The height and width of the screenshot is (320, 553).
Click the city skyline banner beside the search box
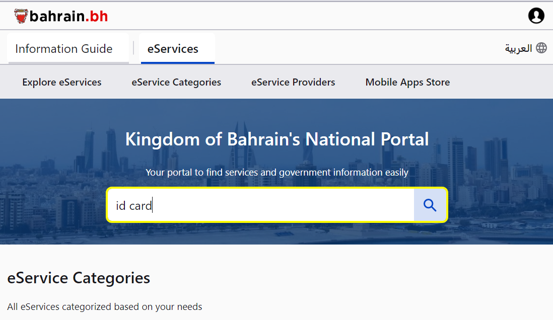pyautogui.click(x=53, y=204)
